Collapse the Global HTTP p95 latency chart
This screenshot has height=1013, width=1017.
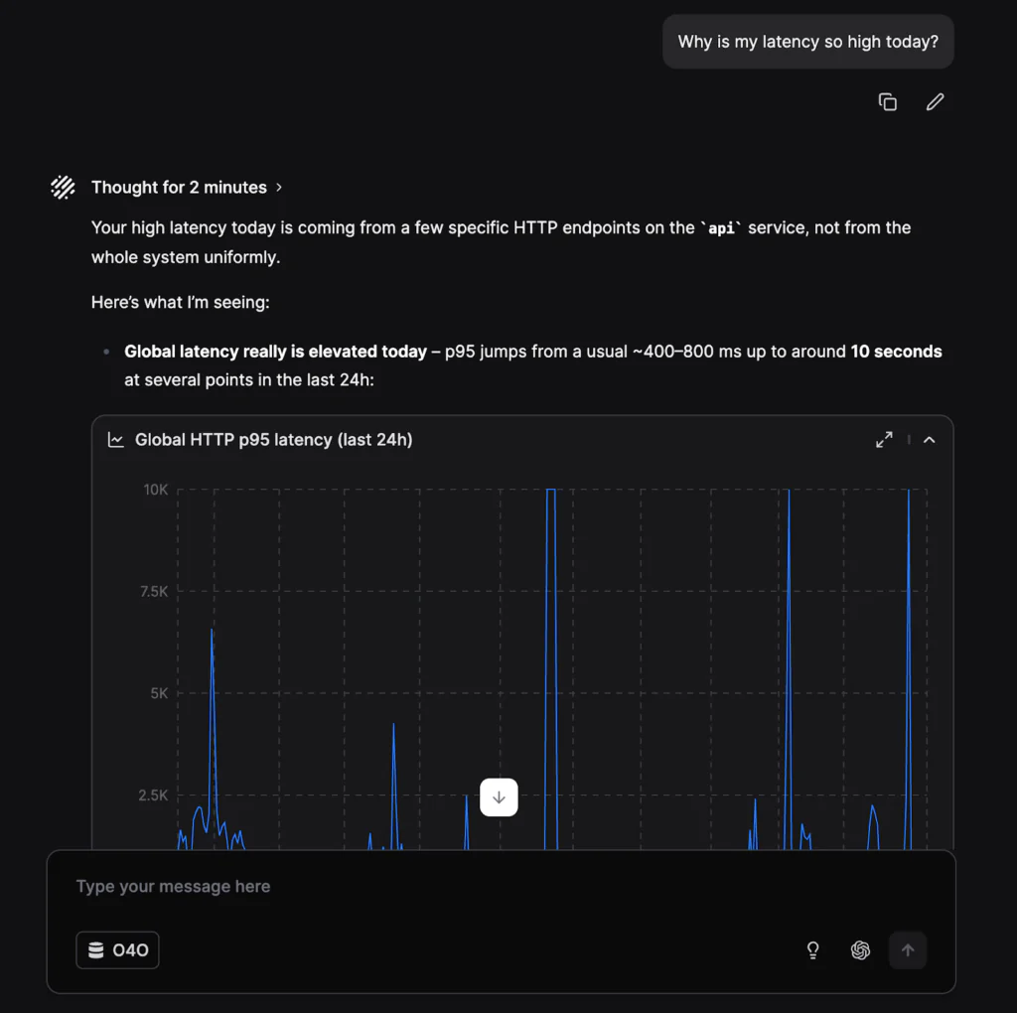[930, 439]
